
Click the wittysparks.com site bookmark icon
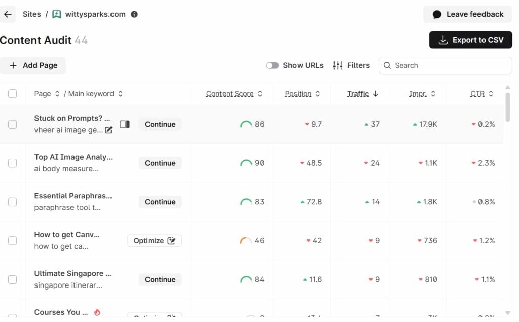(57, 14)
